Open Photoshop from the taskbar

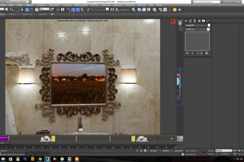tap(25, 159)
